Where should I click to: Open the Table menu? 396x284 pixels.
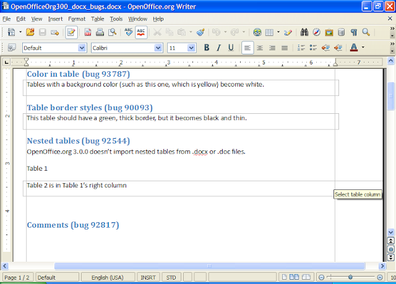(98, 19)
